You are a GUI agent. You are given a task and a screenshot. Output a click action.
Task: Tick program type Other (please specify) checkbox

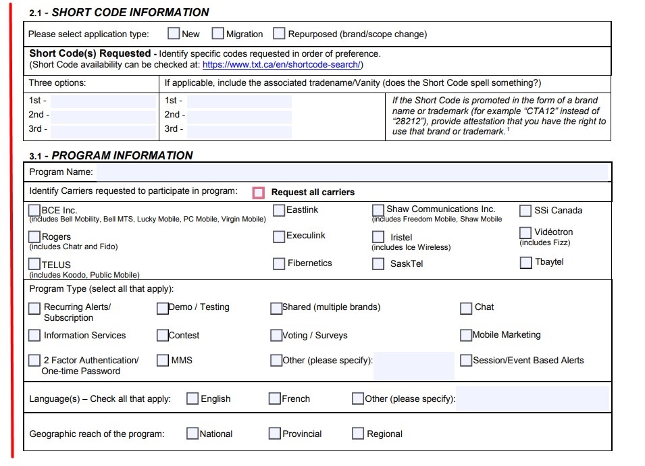point(276,360)
